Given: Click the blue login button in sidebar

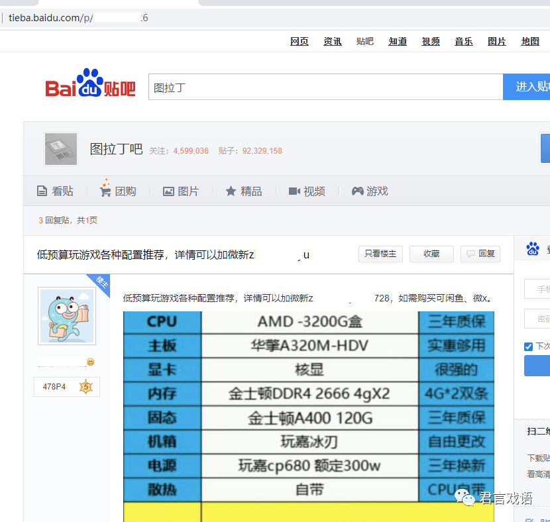Looking at the screenshot, I should [x=537, y=366].
